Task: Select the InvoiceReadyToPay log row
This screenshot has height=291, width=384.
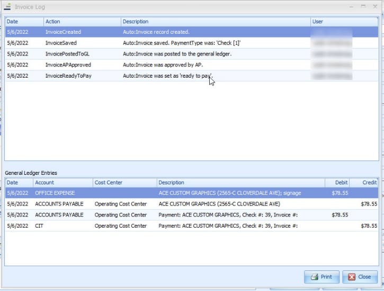Action: pyautogui.click(x=192, y=76)
